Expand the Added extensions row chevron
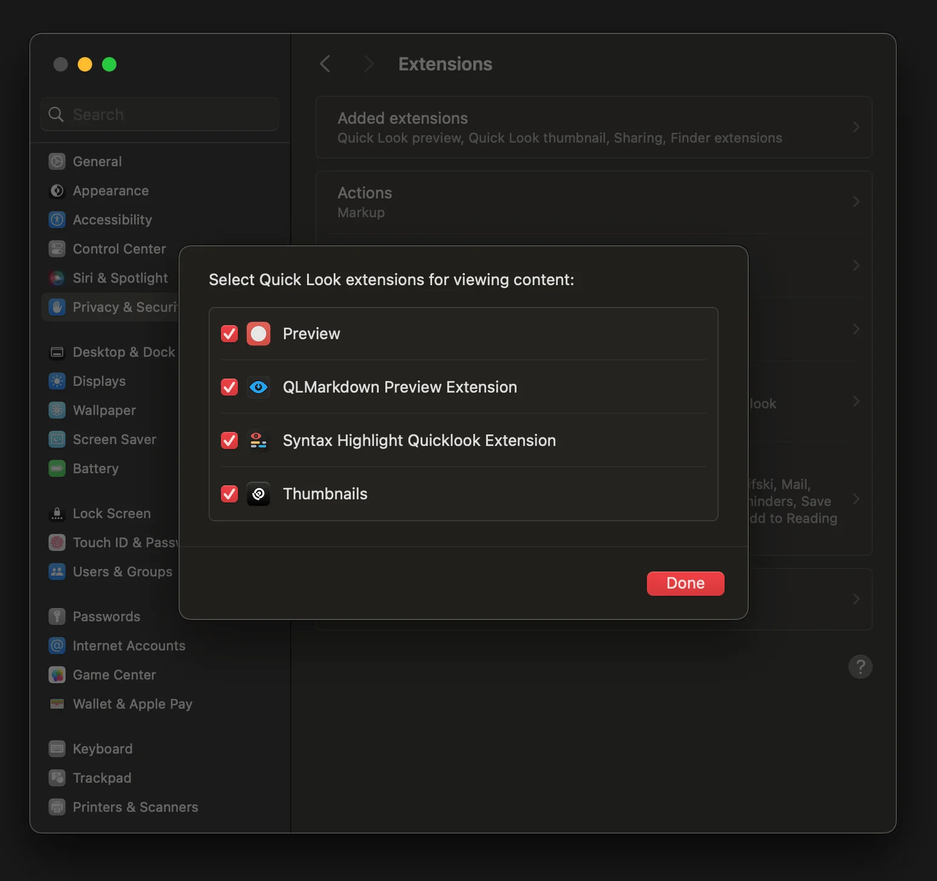Image resolution: width=937 pixels, height=881 pixels. click(x=856, y=127)
